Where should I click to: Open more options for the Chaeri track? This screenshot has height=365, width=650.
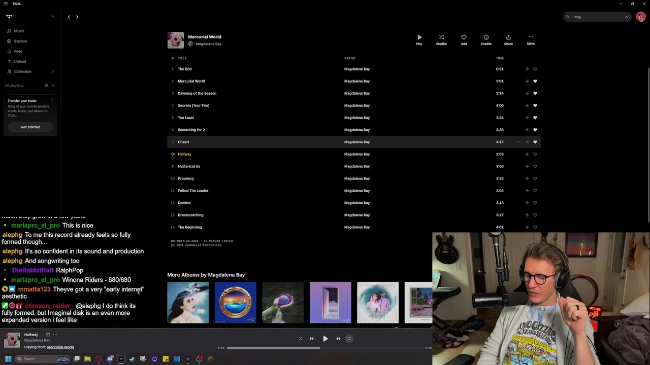[518, 142]
